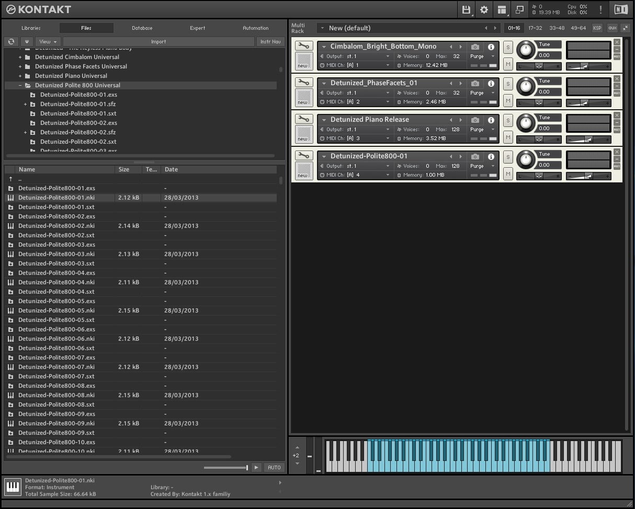
Task: Switch to Automation tab
Action: [x=256, y=28]
